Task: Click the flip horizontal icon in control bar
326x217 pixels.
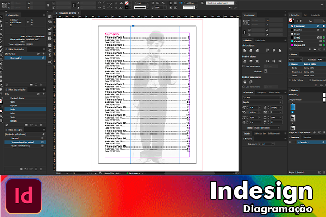Action: [99, 8]
